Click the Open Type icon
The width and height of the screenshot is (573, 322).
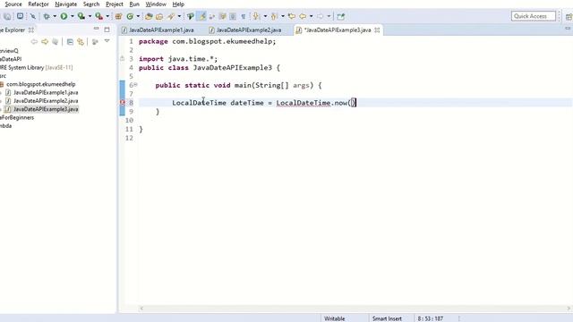[x=149, y=16]
